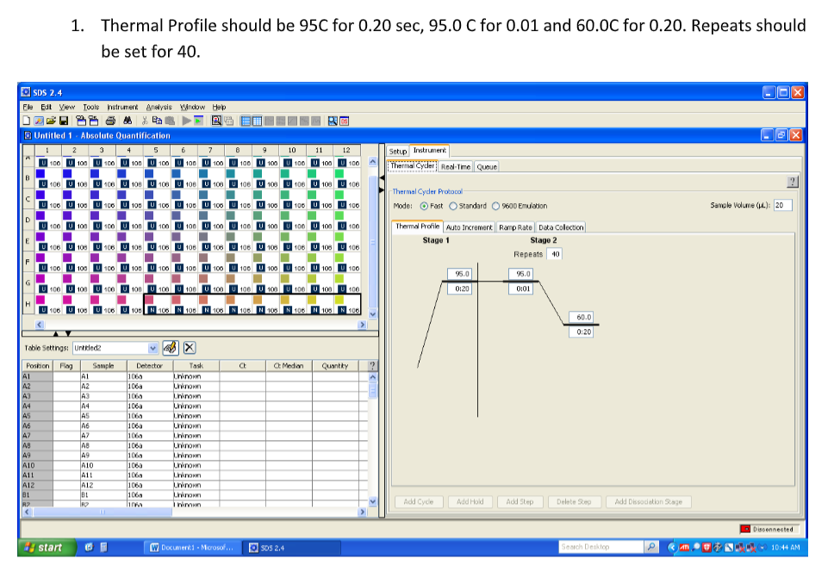Viewport: 834px width, 577px height.
Task: Click the Stage 1 time field 0:20
Action: 459,288
